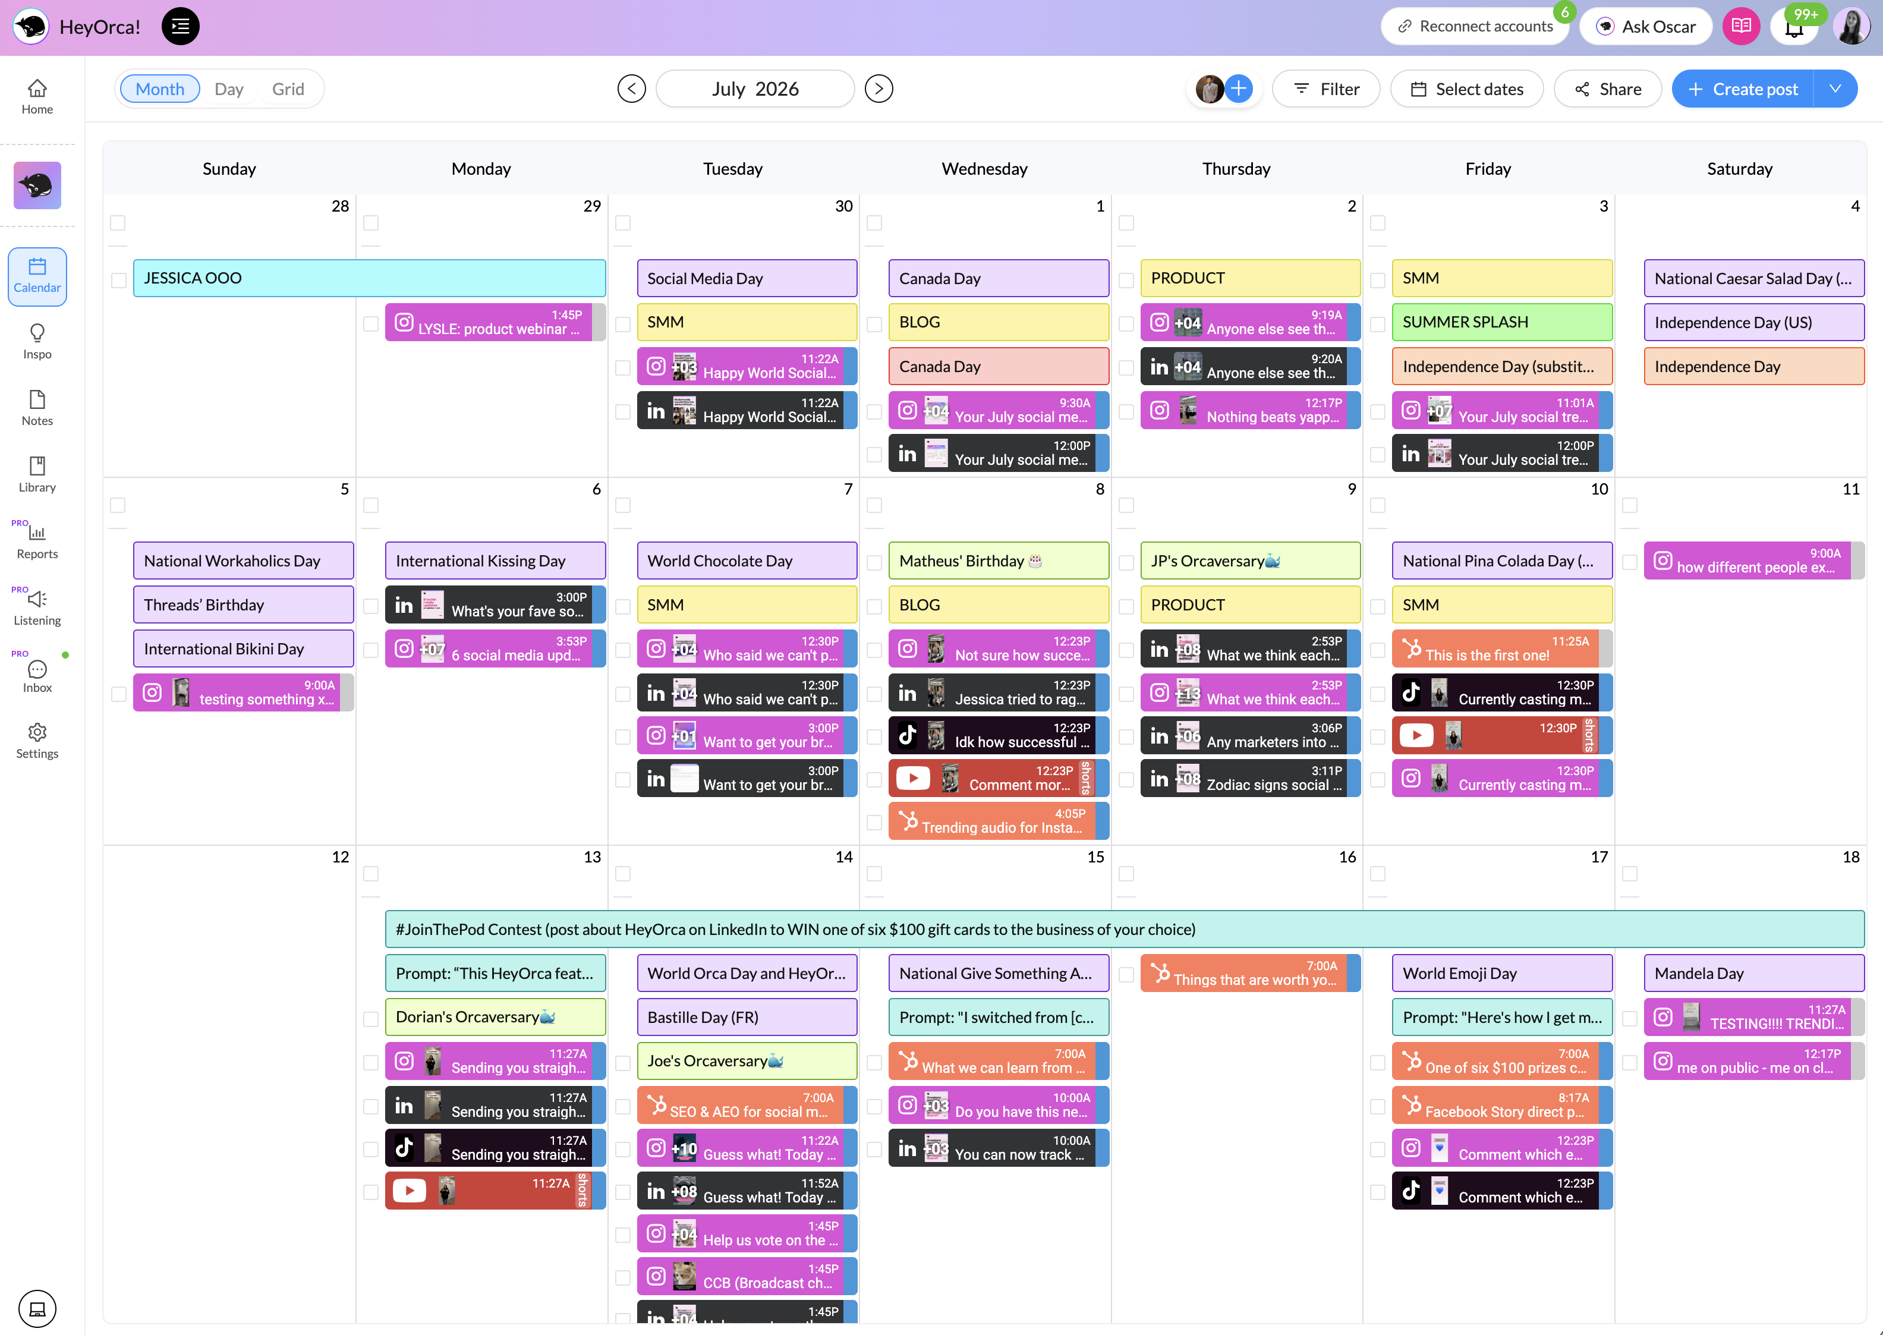Expand the Create post dropdown arrow
Screen dimensions: 1883x1335
pos(1835,89)
